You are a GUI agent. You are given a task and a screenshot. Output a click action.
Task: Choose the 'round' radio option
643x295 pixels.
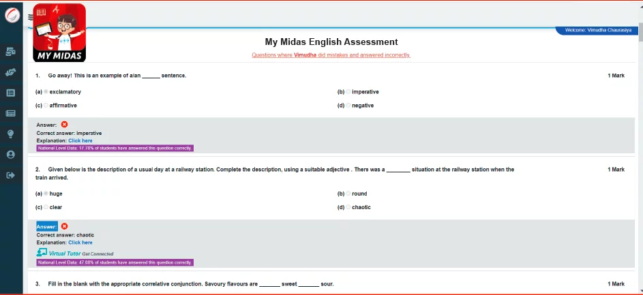[348, 193]
